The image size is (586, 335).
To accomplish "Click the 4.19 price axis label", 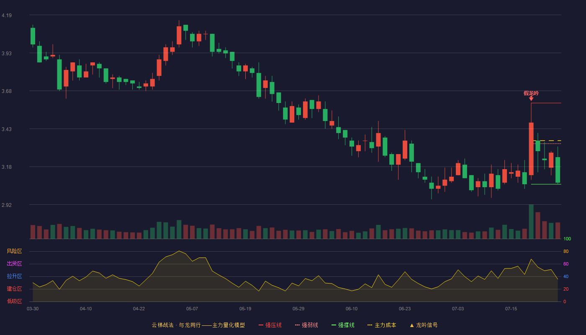I will [7, 15].
